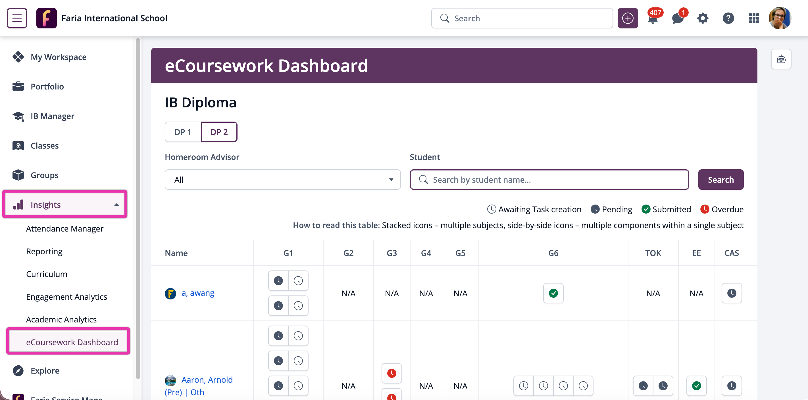Image resolution: width=808 pixels, height=400 pixels.
Task: Click the Name column header
Action: point(176,253)
